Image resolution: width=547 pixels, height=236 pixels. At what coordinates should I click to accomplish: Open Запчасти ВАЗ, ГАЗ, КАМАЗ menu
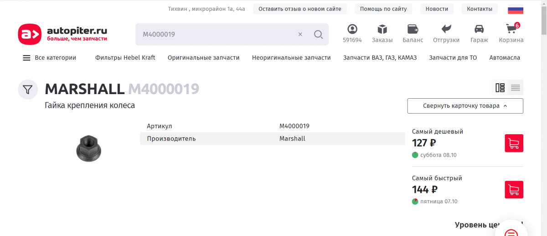[380, 58]
